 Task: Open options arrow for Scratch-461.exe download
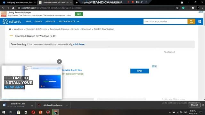32,105
